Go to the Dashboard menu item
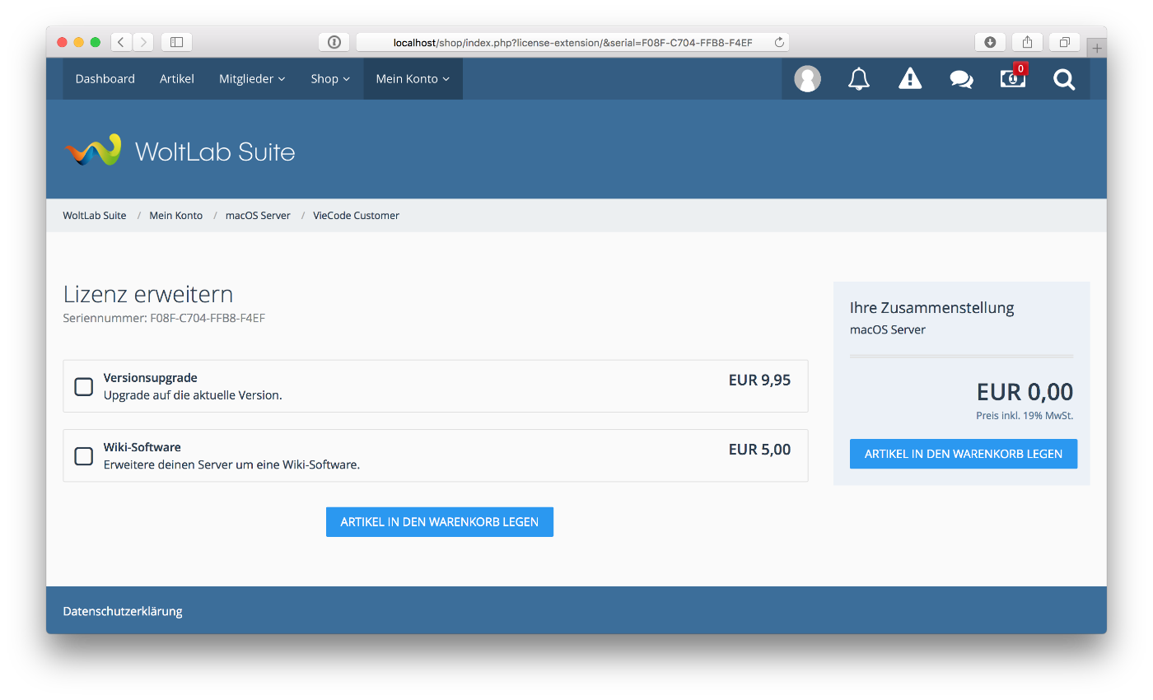The width and height of the screenshot is (1153, 700). coord(105,79)
